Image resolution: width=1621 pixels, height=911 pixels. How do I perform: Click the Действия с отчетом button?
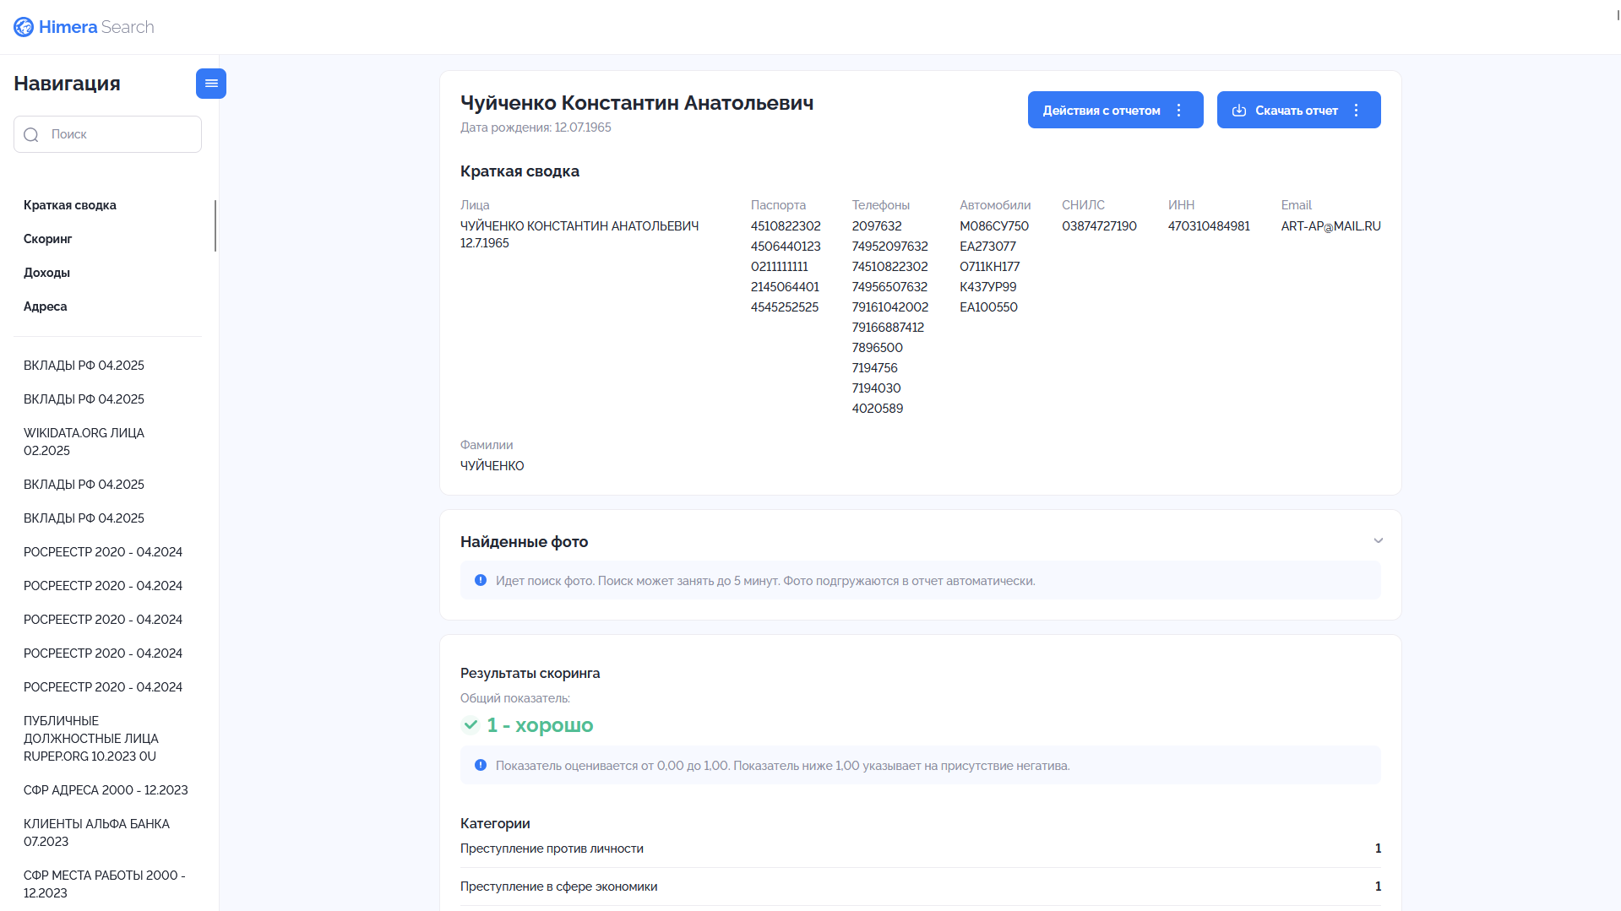pos(1115,110)
